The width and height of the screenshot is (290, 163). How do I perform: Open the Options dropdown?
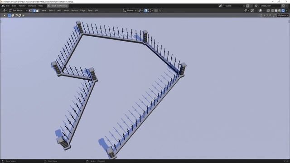(283, 15)
